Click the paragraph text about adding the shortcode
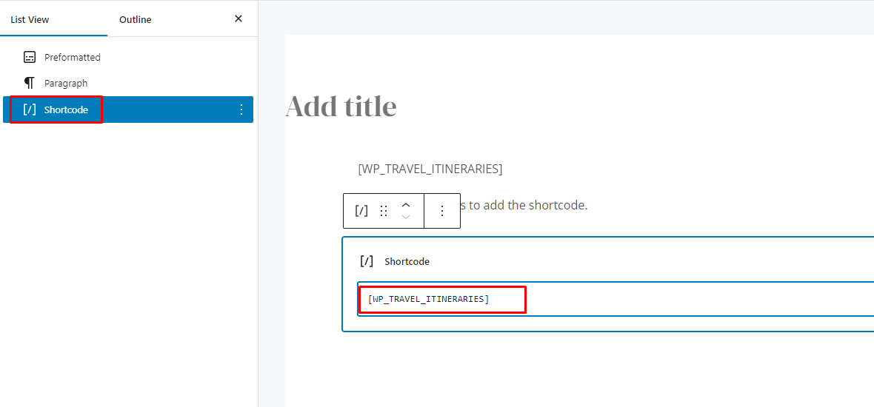This screenshot has height=407, width=874. [524, 205]
